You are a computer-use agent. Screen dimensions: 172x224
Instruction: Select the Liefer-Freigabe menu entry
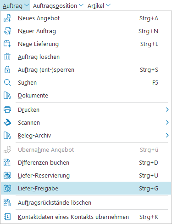[x=86, y=188]
